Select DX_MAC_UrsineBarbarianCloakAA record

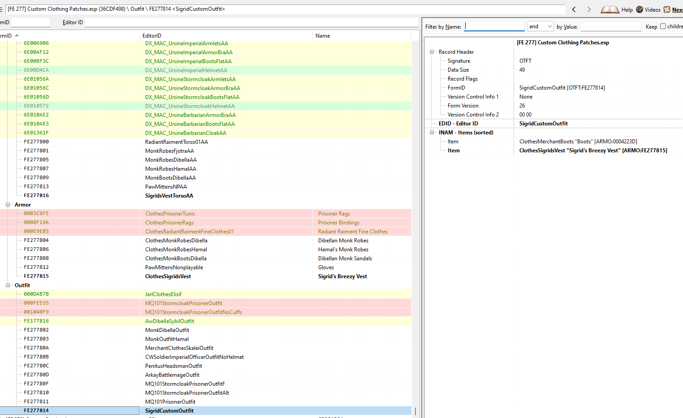coord(206,133)
